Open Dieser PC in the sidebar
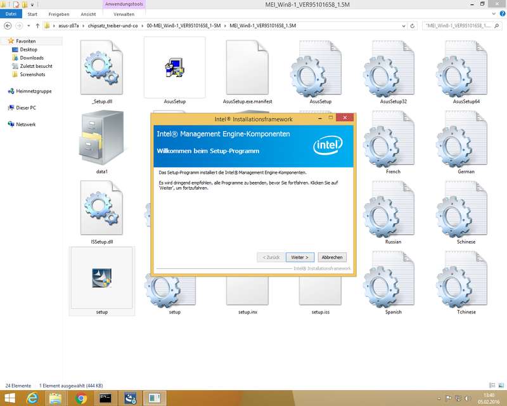The width and height of the screenshot is (507, 406). coord(26,107)
